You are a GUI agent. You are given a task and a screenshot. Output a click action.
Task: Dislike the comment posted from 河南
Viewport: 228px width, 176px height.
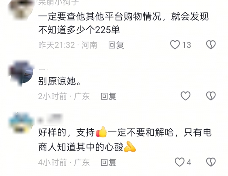(x=211, y=44)
